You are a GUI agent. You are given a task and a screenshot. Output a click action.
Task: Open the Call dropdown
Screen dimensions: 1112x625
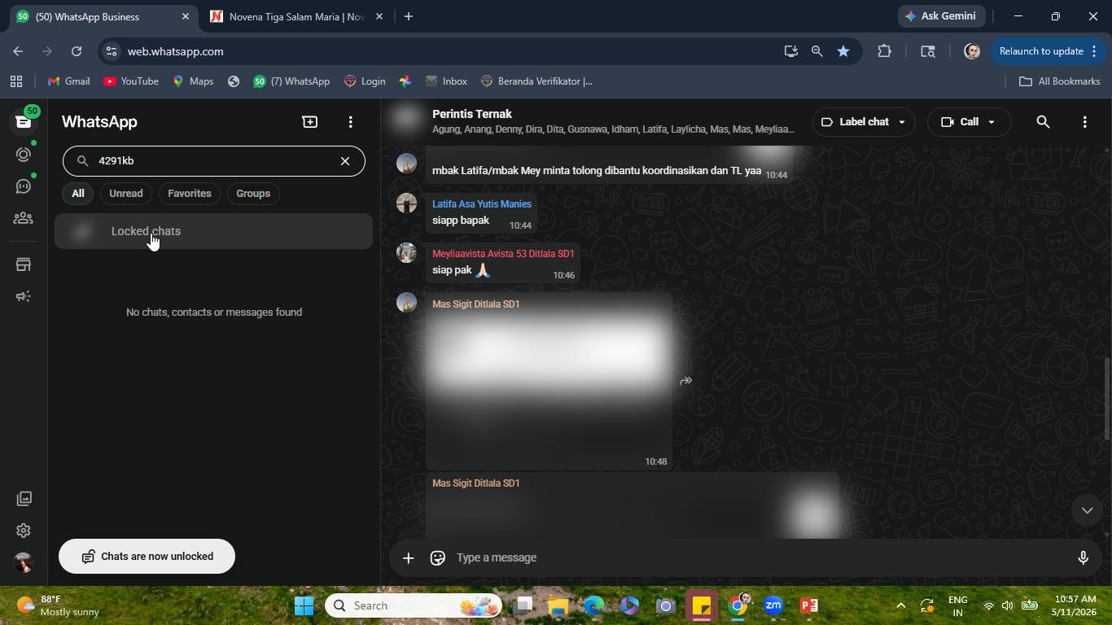pyautogui.click(x=969, y=122)
